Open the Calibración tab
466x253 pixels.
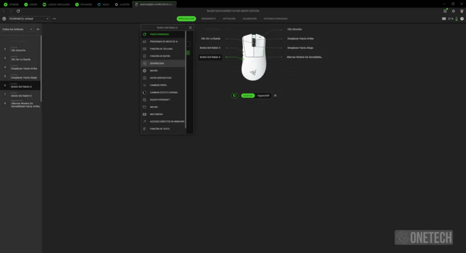pos(250,19)
